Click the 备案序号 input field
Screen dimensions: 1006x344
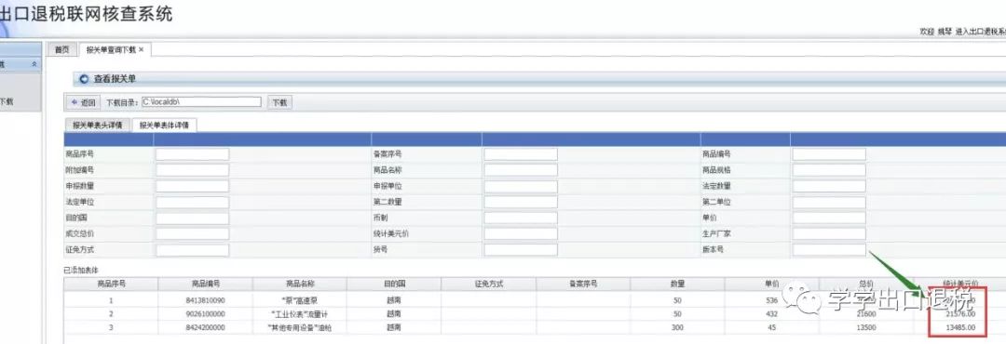tap(521, 154)
